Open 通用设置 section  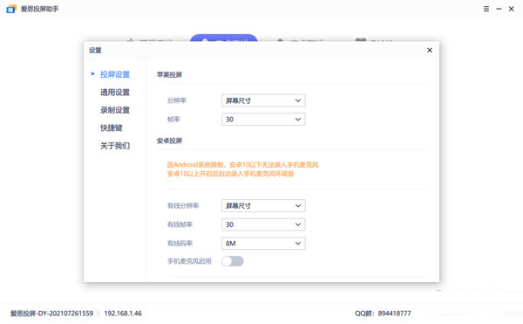[x=115, y=93]
